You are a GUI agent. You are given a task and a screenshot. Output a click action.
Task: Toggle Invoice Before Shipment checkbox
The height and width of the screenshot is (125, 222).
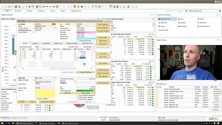77,95
